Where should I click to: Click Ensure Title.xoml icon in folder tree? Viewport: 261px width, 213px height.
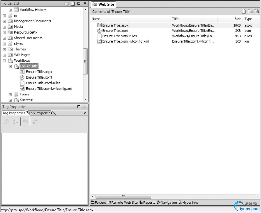tap(22, 77)
